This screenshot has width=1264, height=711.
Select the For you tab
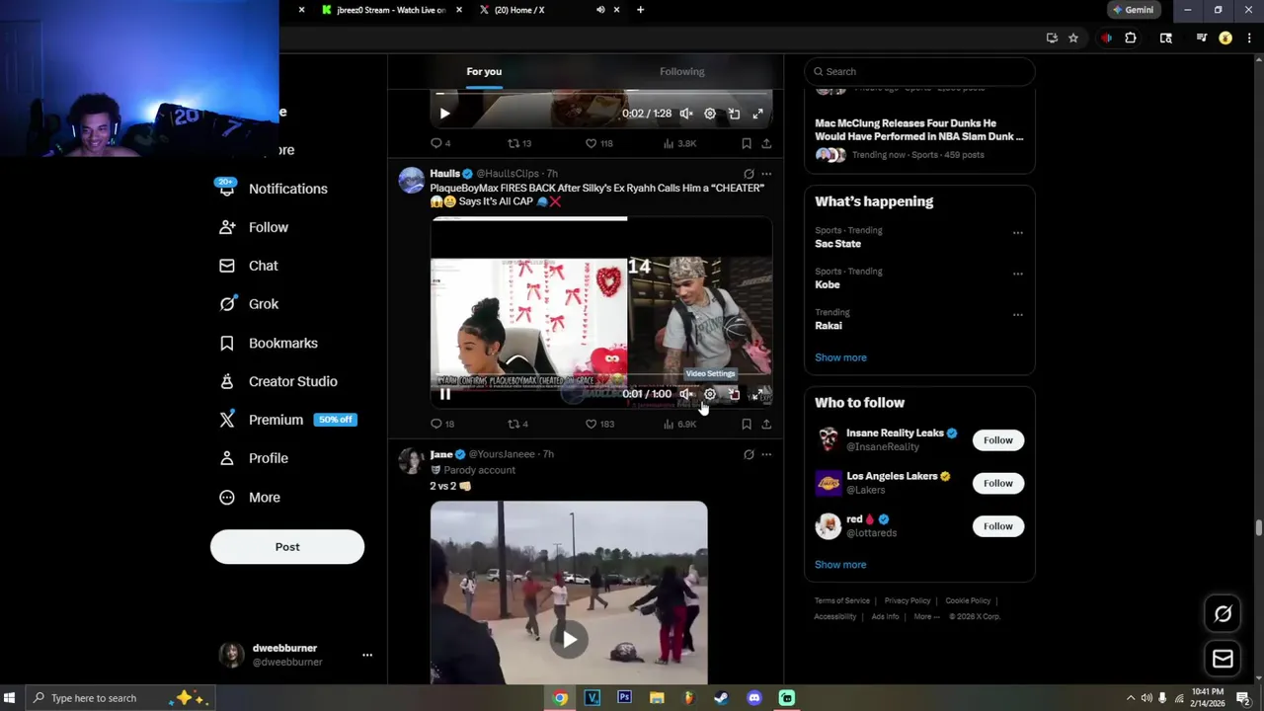484,71
